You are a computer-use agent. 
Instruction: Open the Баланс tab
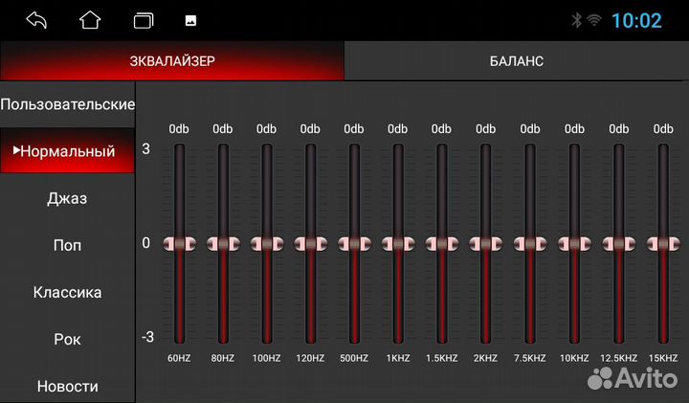point(516,60)
